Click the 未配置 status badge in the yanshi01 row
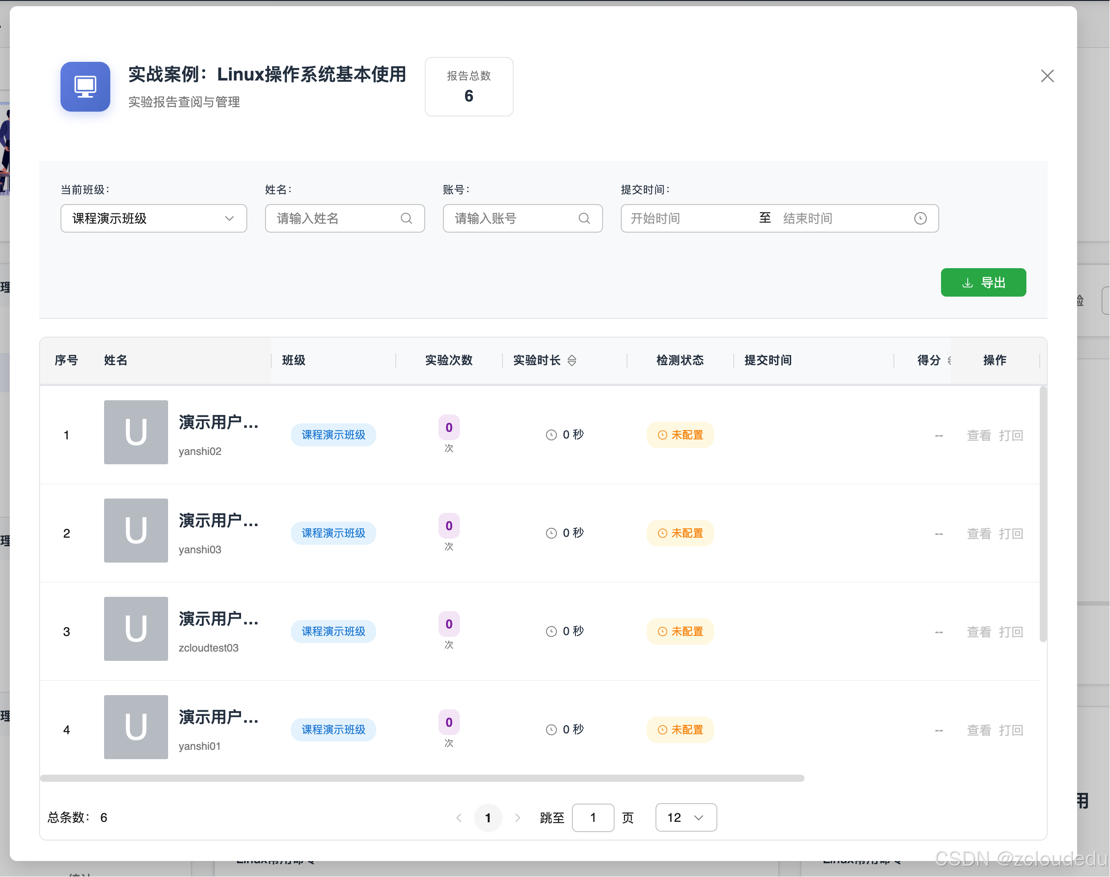The width and height of the screenshot is (1110, 877). tap(680, 730)
